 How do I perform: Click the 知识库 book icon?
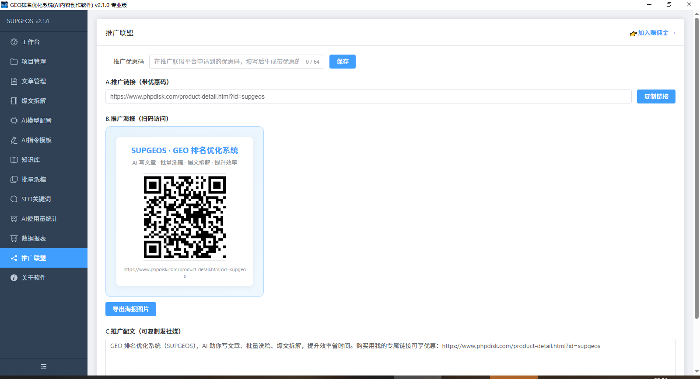(x=14, y=160)
